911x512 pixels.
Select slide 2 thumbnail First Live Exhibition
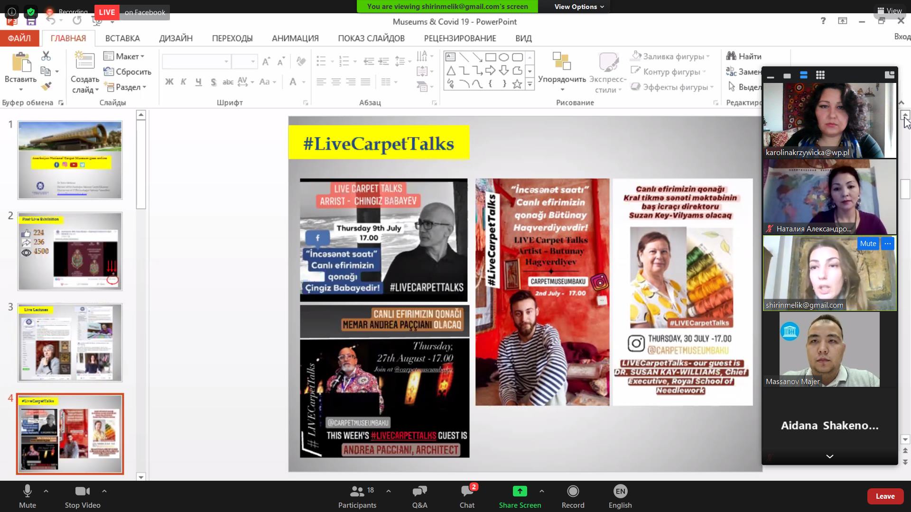pyautogui.click(x=70, y=251)
